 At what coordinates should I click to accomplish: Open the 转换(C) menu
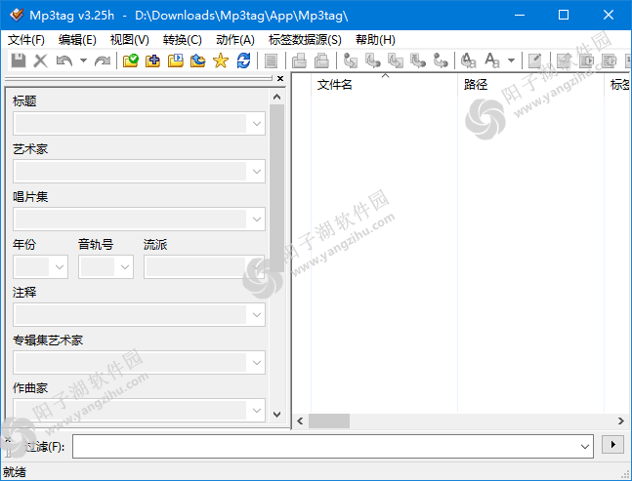click(x=183, y=40)
